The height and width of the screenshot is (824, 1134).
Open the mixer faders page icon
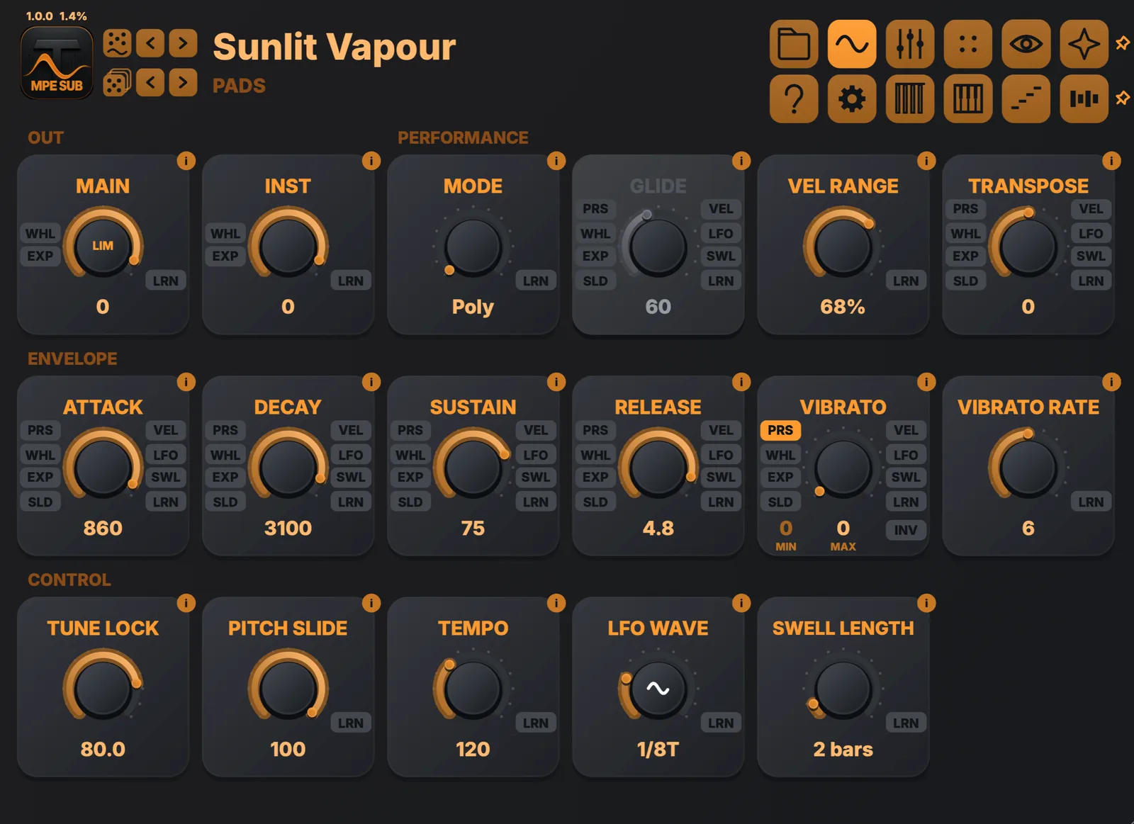click(x=910, y=44)
